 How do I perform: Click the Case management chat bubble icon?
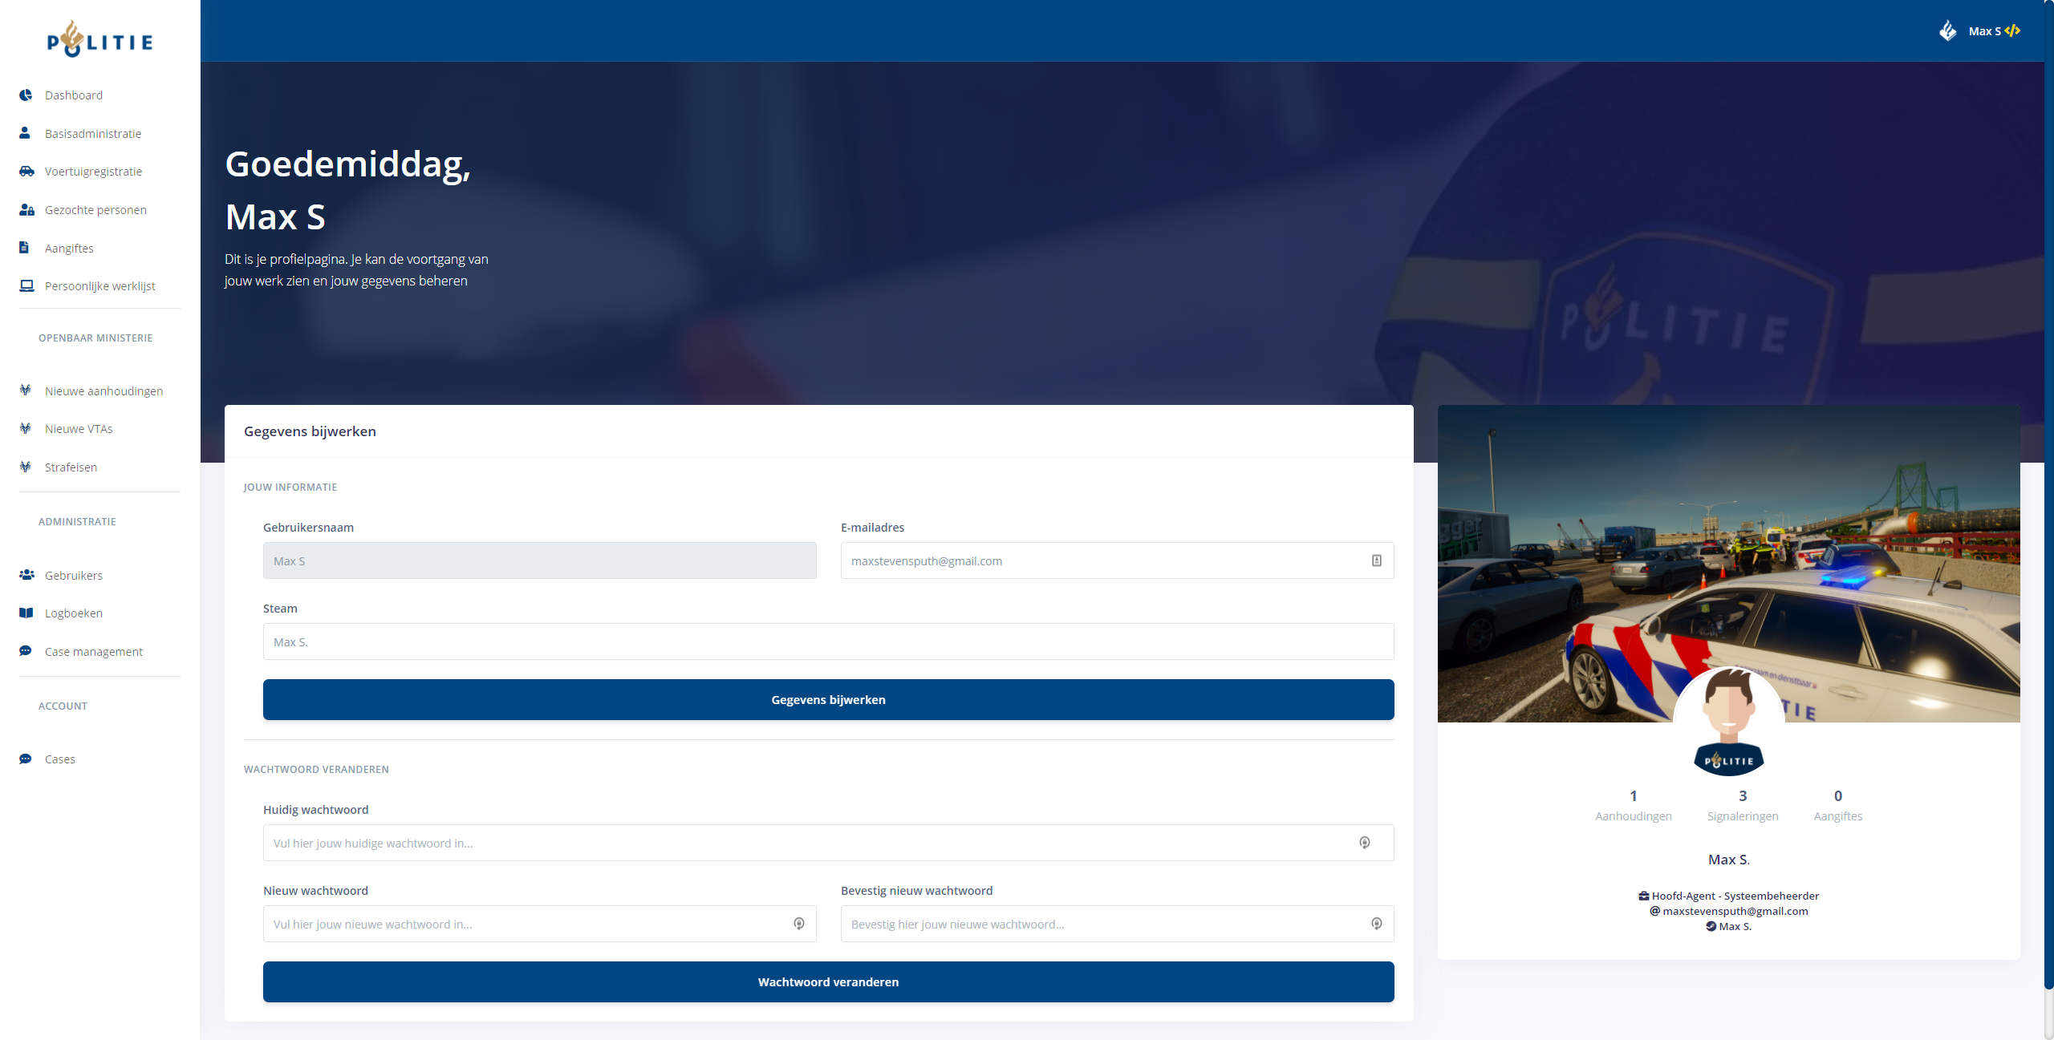pyautogui.click(x=26, y=651)
